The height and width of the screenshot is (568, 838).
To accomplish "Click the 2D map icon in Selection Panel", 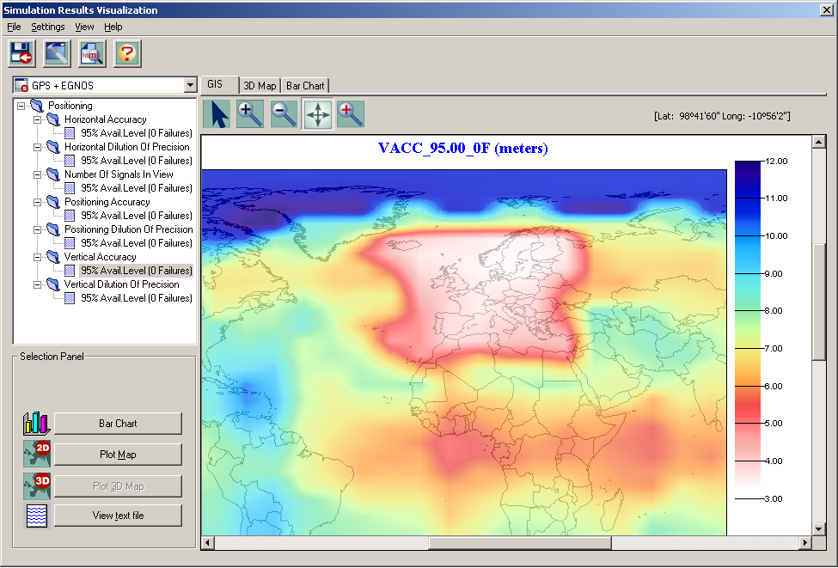I will (x=37, y=454).
